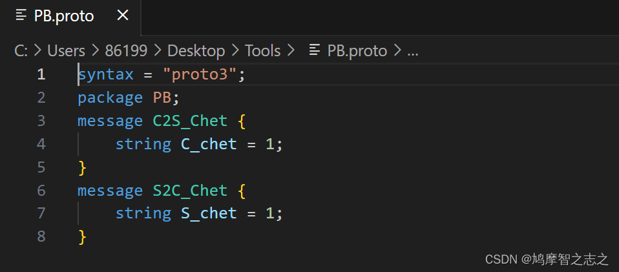The height and width of the screenshot is (272, 619).
Task: Click line number 3 in gutter
Action: coord(41,121)
